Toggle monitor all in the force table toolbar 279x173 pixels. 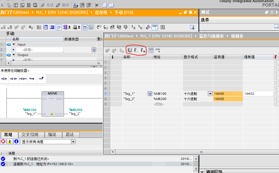coord(151,51)
